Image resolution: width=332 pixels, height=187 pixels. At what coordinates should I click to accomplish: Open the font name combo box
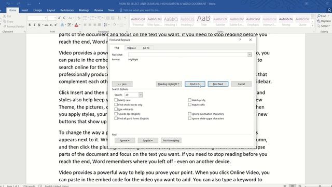(x=37, y=18)
